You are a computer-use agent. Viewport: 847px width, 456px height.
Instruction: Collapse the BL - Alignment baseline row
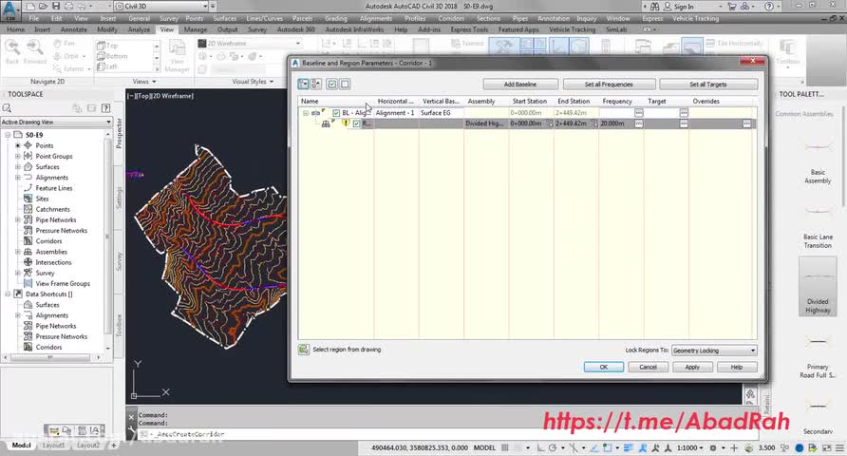[305, 113]
